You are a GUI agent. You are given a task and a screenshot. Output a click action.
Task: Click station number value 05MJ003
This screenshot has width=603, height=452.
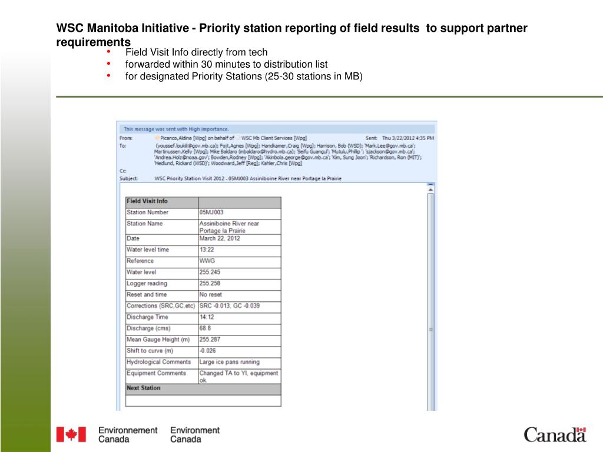click(240, 213)
